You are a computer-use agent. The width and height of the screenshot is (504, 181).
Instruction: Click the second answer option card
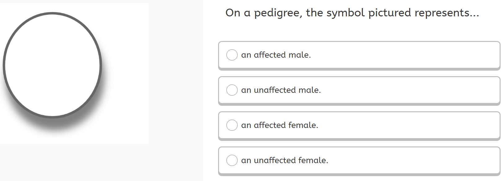(x=359, y=90)
